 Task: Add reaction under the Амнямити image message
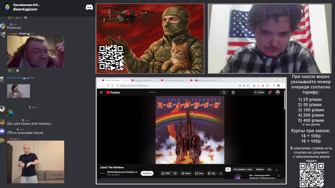(18, 70)
